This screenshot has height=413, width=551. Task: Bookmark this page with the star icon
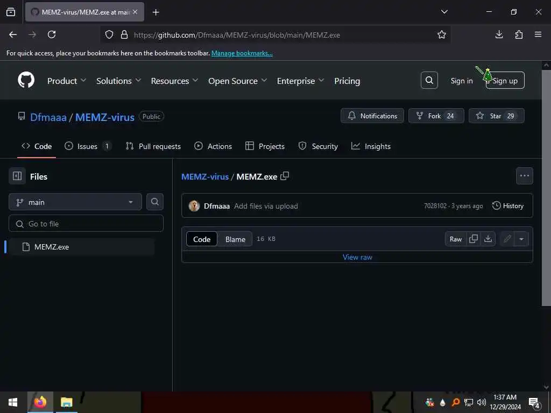click(441, 34)
